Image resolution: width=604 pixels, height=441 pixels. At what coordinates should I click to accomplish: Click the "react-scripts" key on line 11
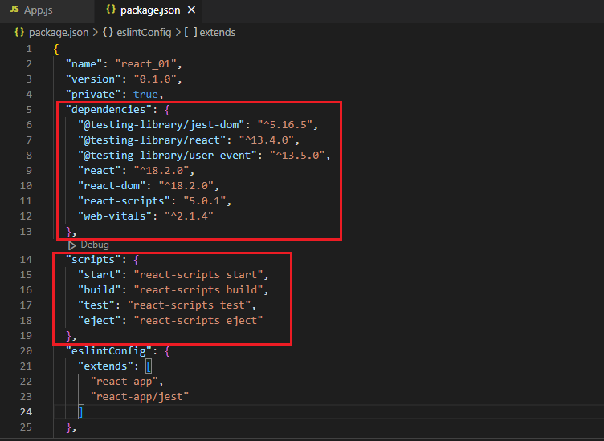tap(124, 201)
